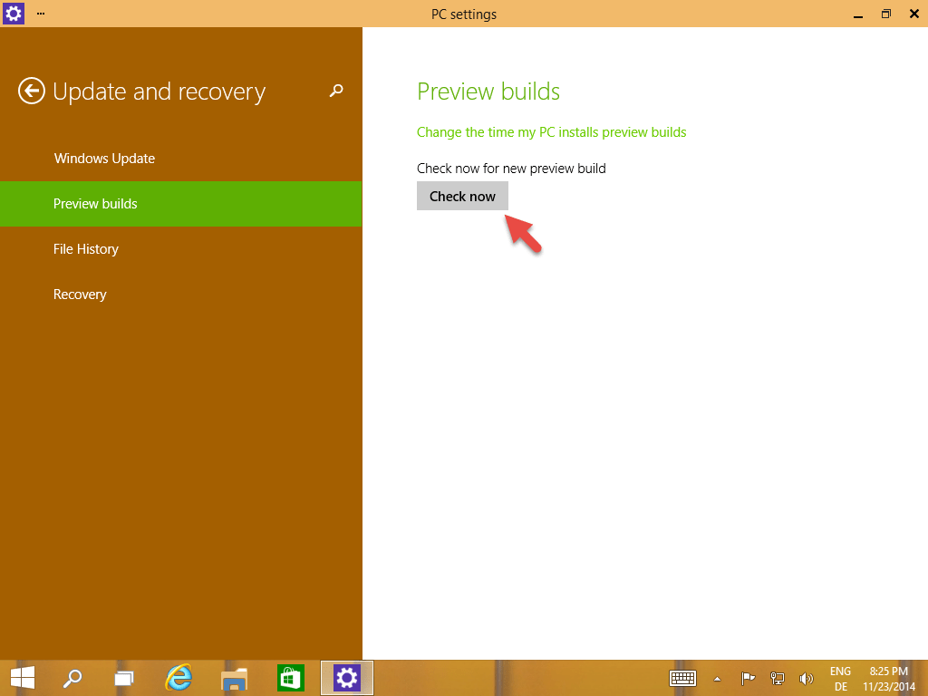The width and height of the screenshot is (928, 696).
Task: Select Windows Update in the sidebar
Action: (x=104, y=159)
